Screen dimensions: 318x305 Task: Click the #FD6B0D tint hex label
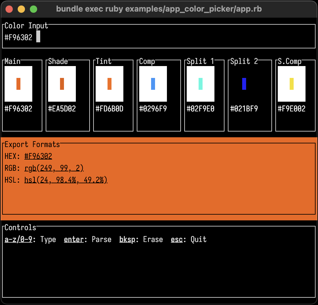tap(110, 109)
